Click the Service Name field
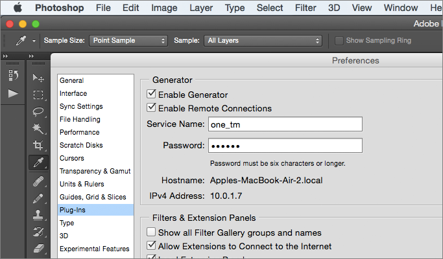 (x=285, y=124)
